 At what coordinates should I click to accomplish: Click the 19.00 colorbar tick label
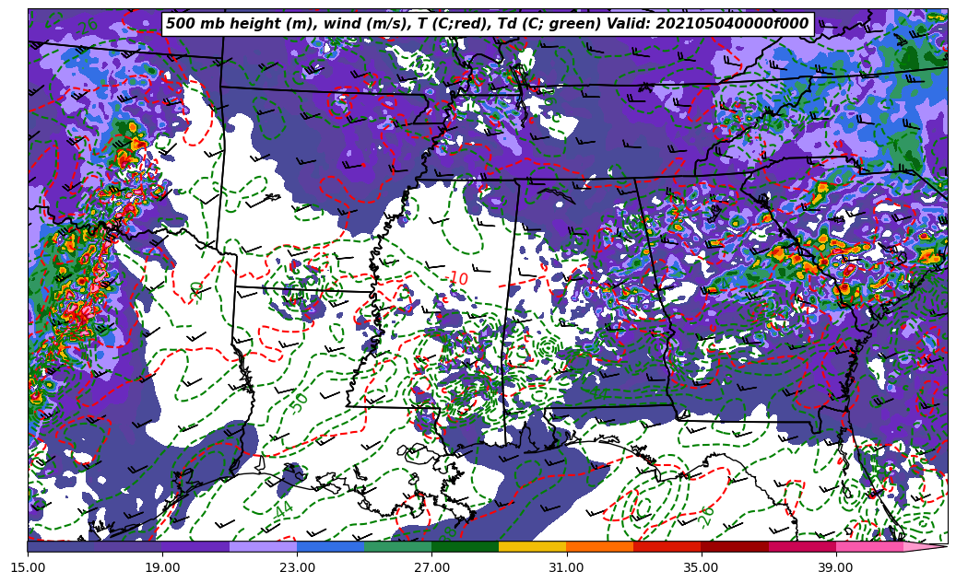162,568
